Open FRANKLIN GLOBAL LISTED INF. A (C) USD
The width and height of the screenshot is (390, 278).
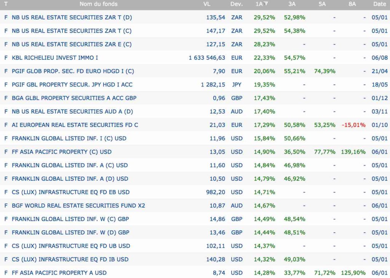point(70,165)
